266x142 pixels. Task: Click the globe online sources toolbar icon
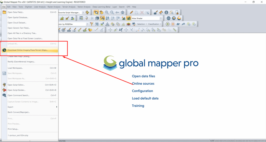(x=168, y=18)
